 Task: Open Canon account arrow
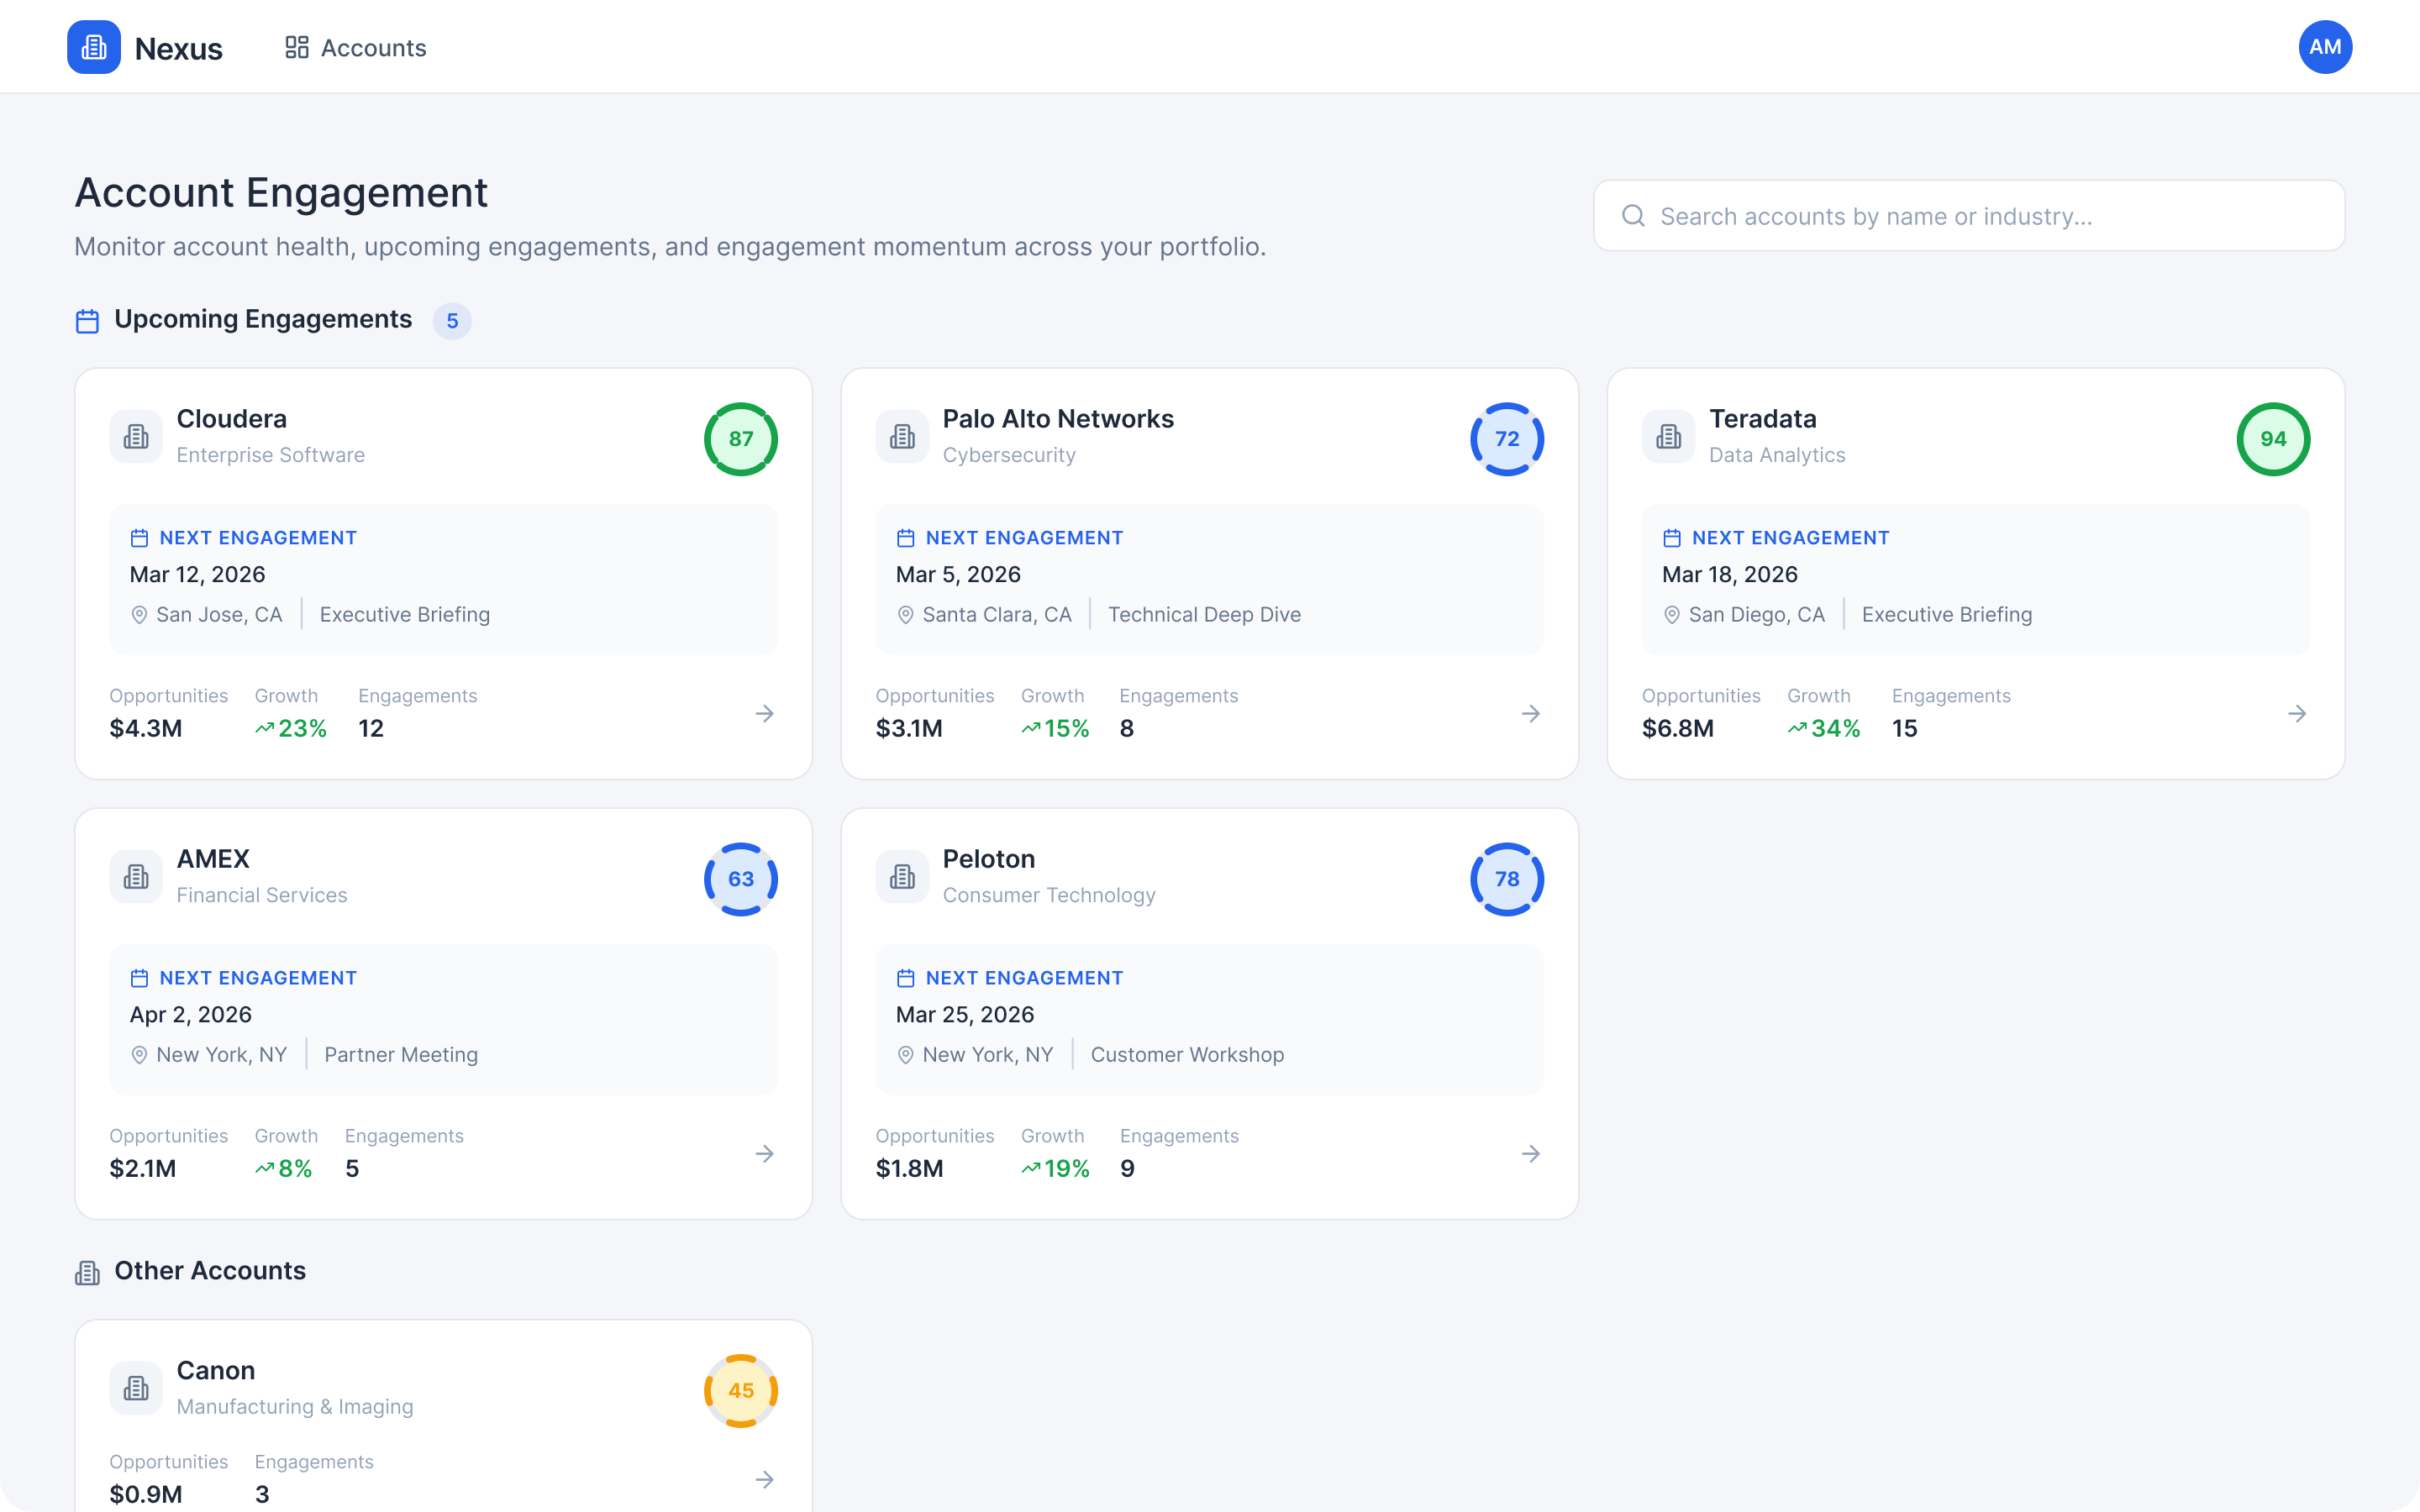(x=765, y=1480)
